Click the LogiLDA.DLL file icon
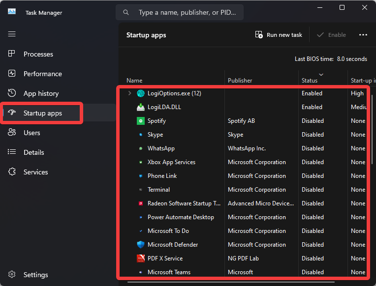Screen dimensions: 376x286 tap(141, 107)
